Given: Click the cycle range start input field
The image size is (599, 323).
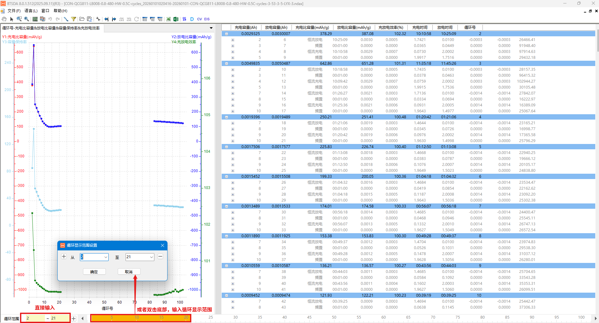Looking at the screenshot, I should 34,318.
